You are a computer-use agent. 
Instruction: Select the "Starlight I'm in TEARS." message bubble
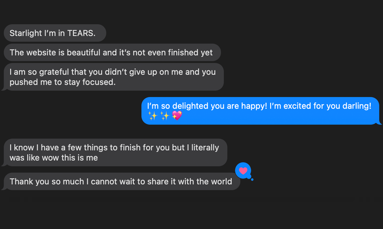click(55, 33)
